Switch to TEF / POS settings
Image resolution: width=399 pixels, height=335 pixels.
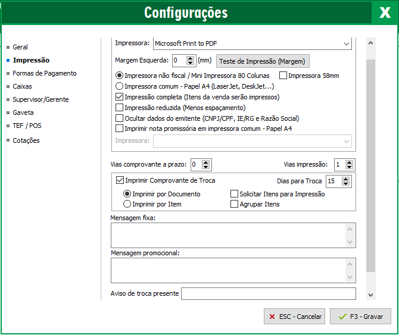tap(27, 126)
